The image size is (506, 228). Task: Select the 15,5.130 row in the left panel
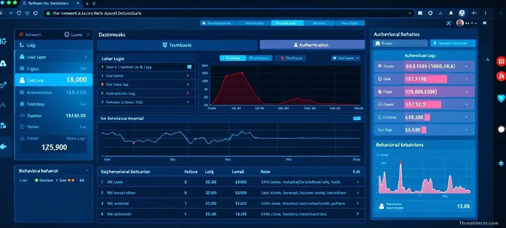pyautogui.click(x=53, y=93)
